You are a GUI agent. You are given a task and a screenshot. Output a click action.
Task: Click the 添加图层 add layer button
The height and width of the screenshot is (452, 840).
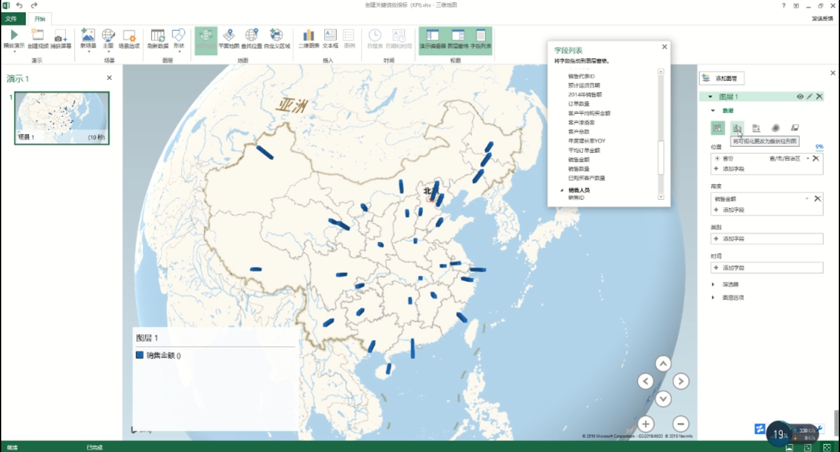(722, 78)
